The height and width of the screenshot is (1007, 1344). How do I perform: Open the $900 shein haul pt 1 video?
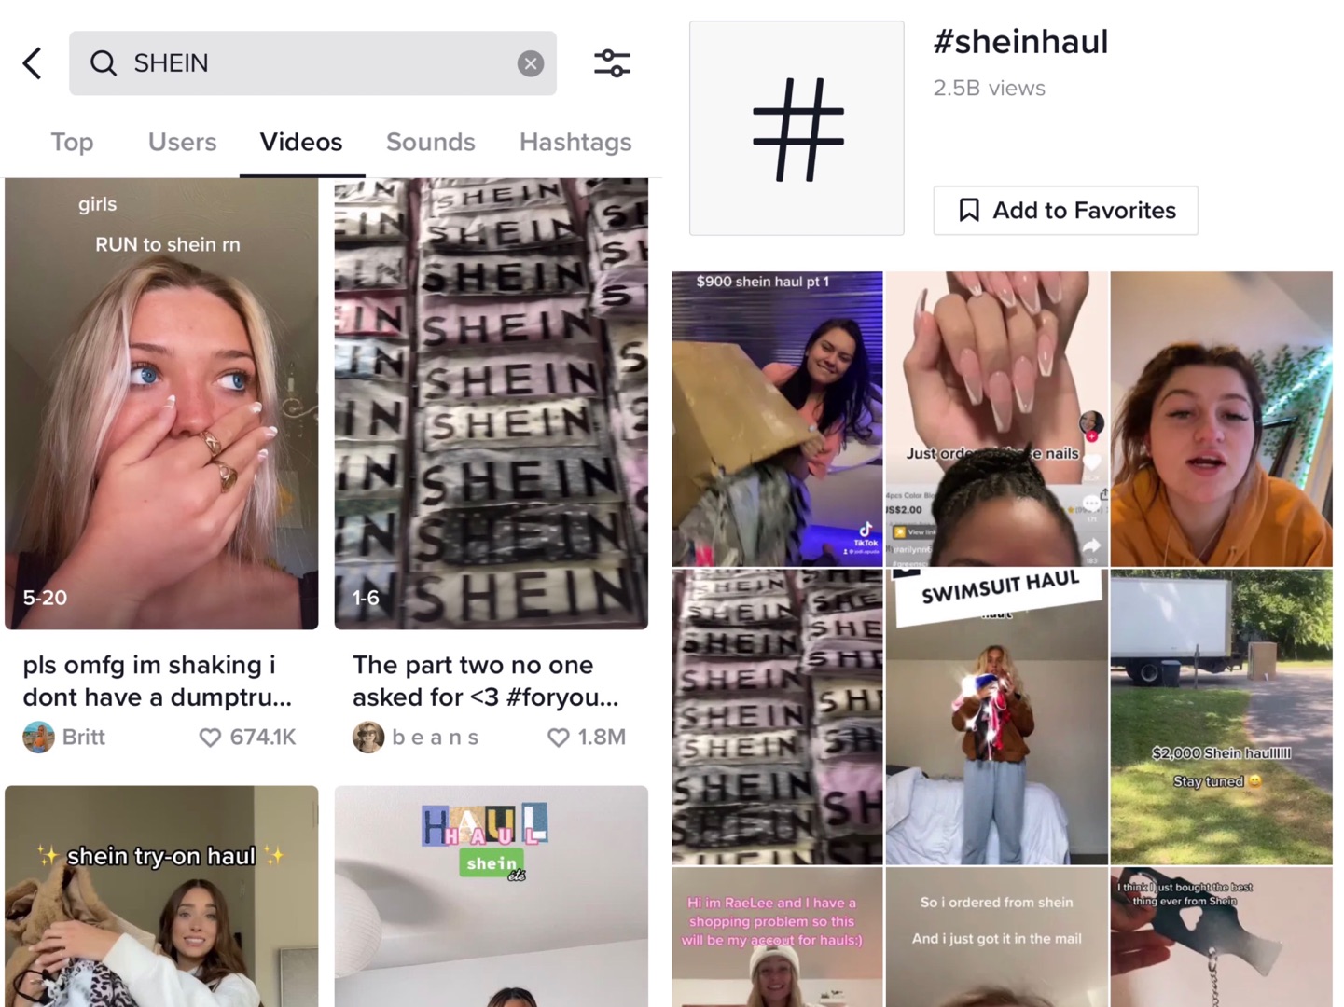tap(777, 419)
